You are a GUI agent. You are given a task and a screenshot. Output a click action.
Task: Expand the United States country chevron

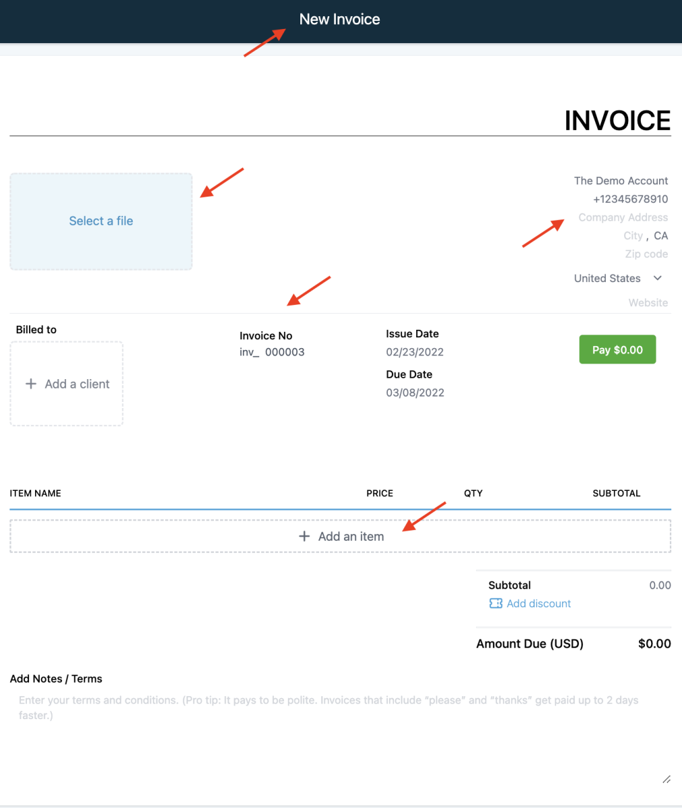coord(658,278)
